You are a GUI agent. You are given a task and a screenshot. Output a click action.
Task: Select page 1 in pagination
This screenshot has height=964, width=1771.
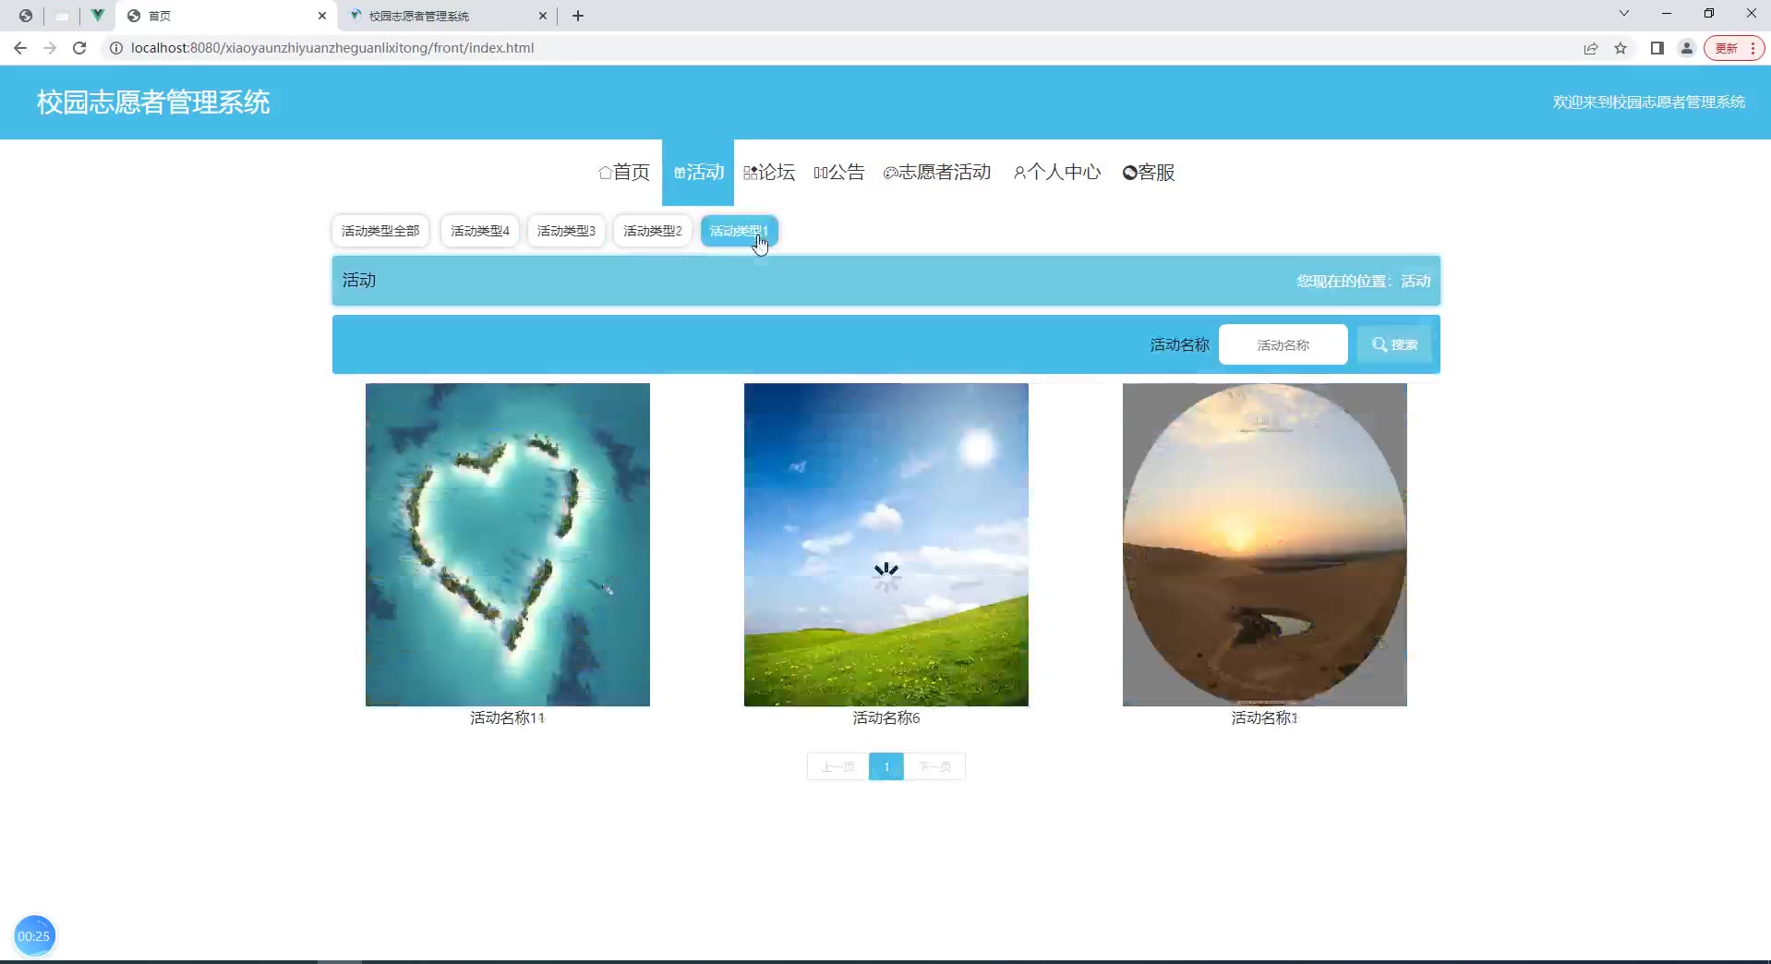coord(886,766)
